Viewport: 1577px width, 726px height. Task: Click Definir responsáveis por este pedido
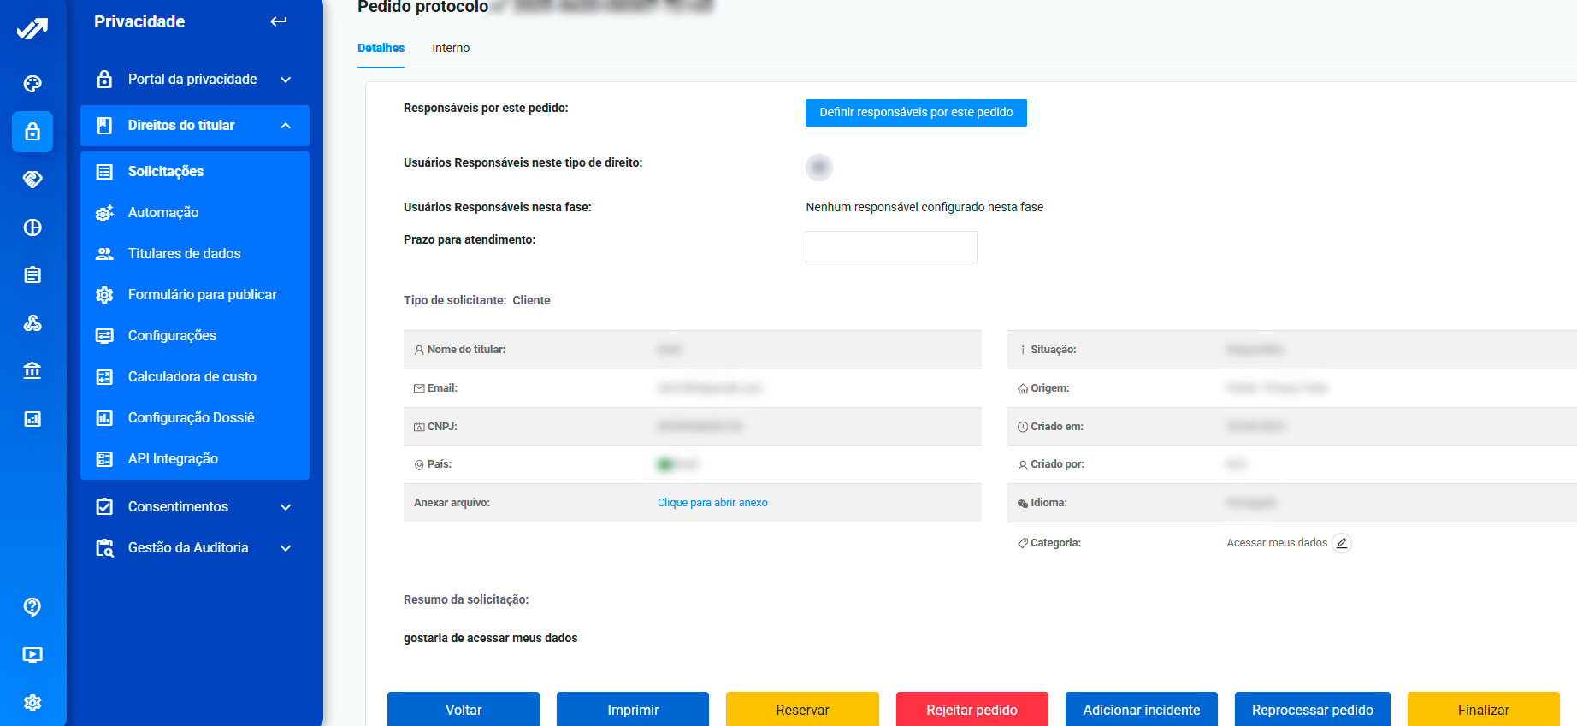click(916, 113)
